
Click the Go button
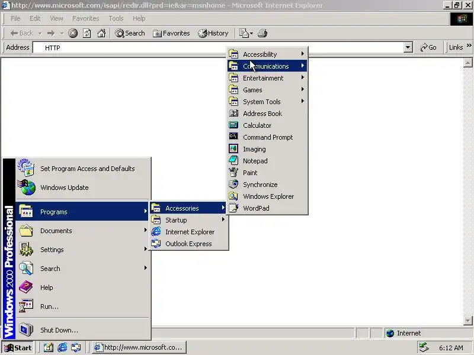428,47
